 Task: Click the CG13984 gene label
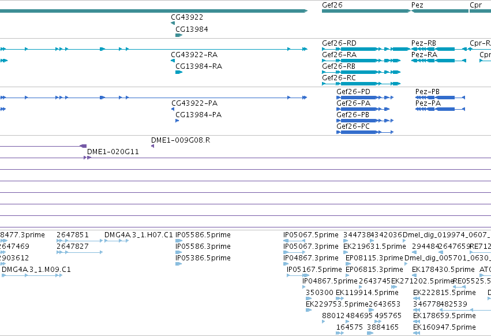(x=192, y=29)
